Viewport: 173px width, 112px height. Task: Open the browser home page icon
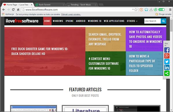pos(18,10)
